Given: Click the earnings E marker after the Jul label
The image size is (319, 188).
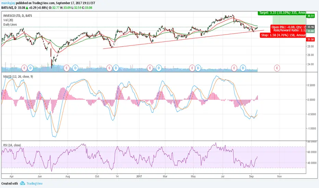Looking at the screenshot, I should click(234, 68).
